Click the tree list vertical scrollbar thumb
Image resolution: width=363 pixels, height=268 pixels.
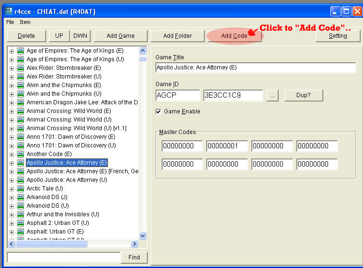click(x=143, y=59)
